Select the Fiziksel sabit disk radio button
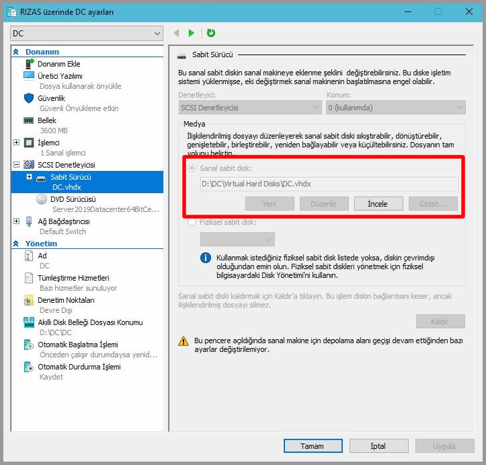Screen dimensions: 486x465 coord(192,222)
